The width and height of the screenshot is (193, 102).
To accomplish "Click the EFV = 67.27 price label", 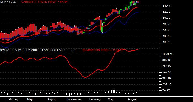I will click(9, 2).
